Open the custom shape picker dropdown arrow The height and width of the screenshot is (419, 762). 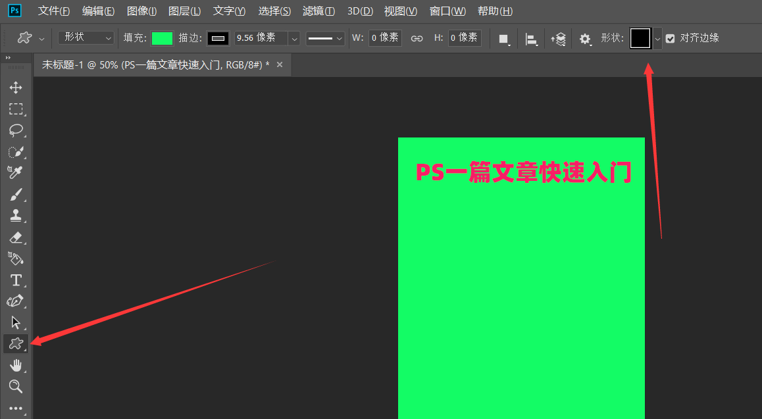pyautogui.click(x=657, y=38)
